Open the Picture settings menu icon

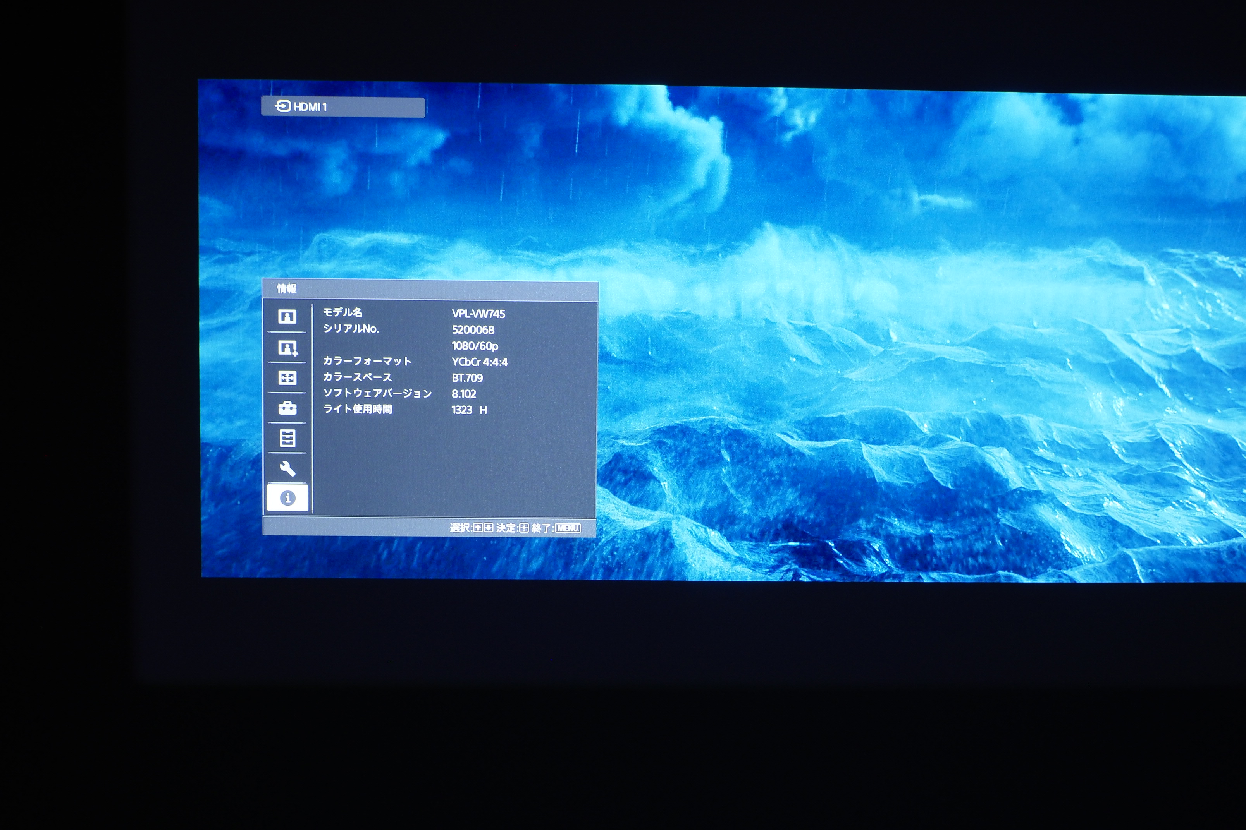point(287,317)
